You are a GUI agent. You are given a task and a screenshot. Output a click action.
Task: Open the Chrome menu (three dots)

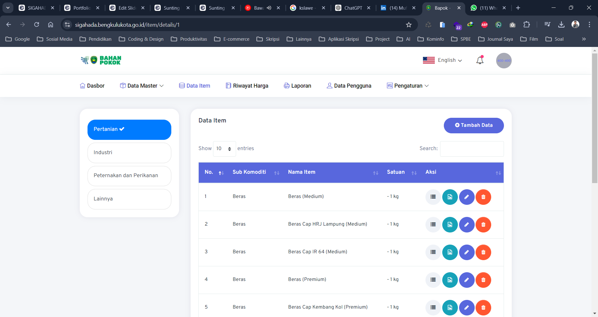pyautogui.click(x=589, y=25)
